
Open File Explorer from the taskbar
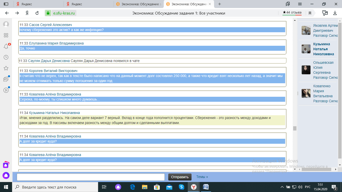(145, 187)
